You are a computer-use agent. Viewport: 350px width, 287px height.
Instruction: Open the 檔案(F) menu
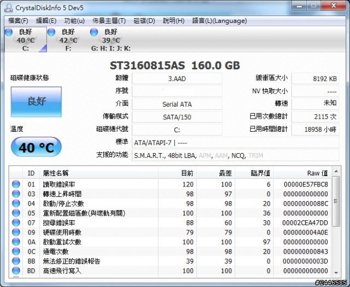pyautogui.click(x=18, y=21)
